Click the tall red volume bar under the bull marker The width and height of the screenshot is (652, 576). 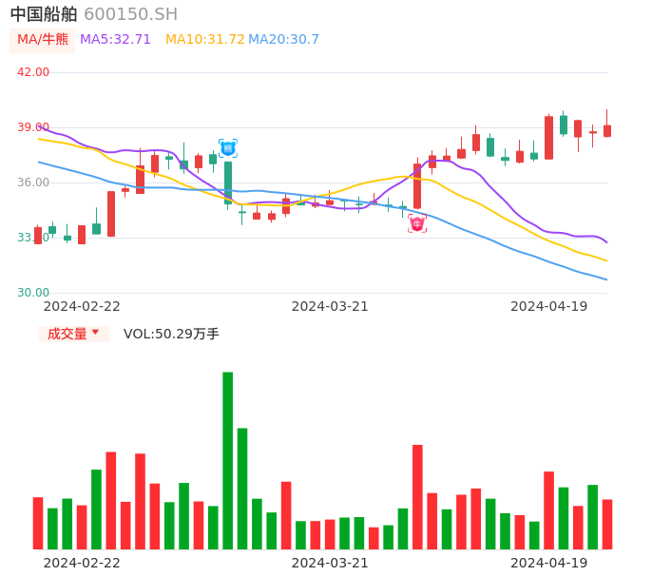(x=417, y=496)
